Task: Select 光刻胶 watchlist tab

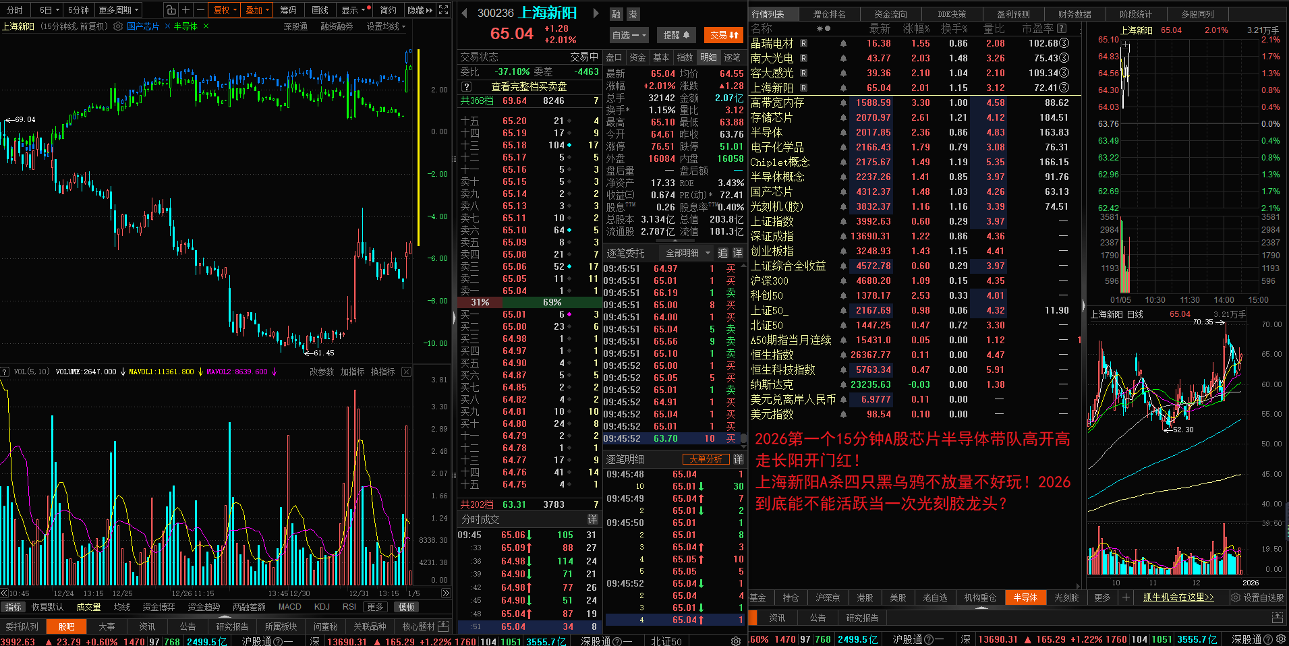Action: pyautogui.click(x=1066, y=597)
